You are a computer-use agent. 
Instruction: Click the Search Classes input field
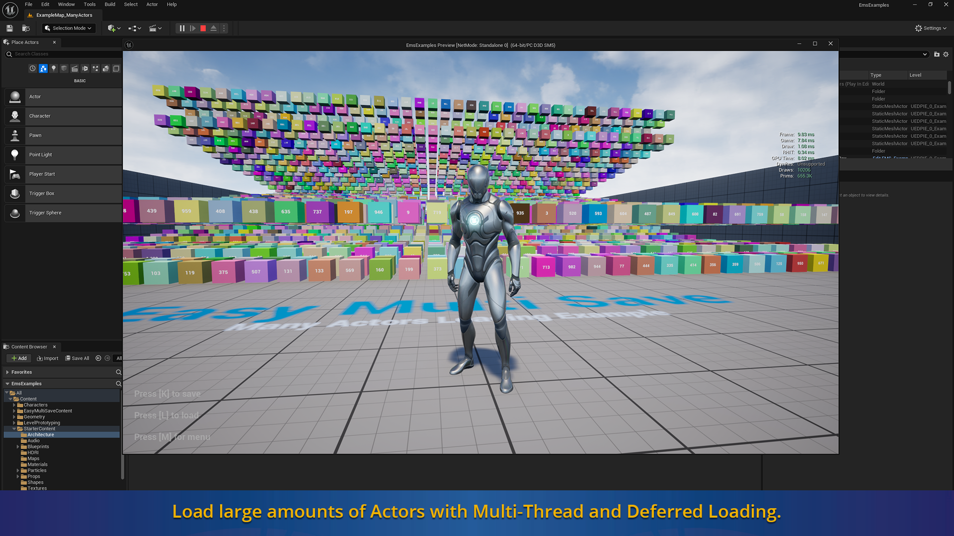65,54
